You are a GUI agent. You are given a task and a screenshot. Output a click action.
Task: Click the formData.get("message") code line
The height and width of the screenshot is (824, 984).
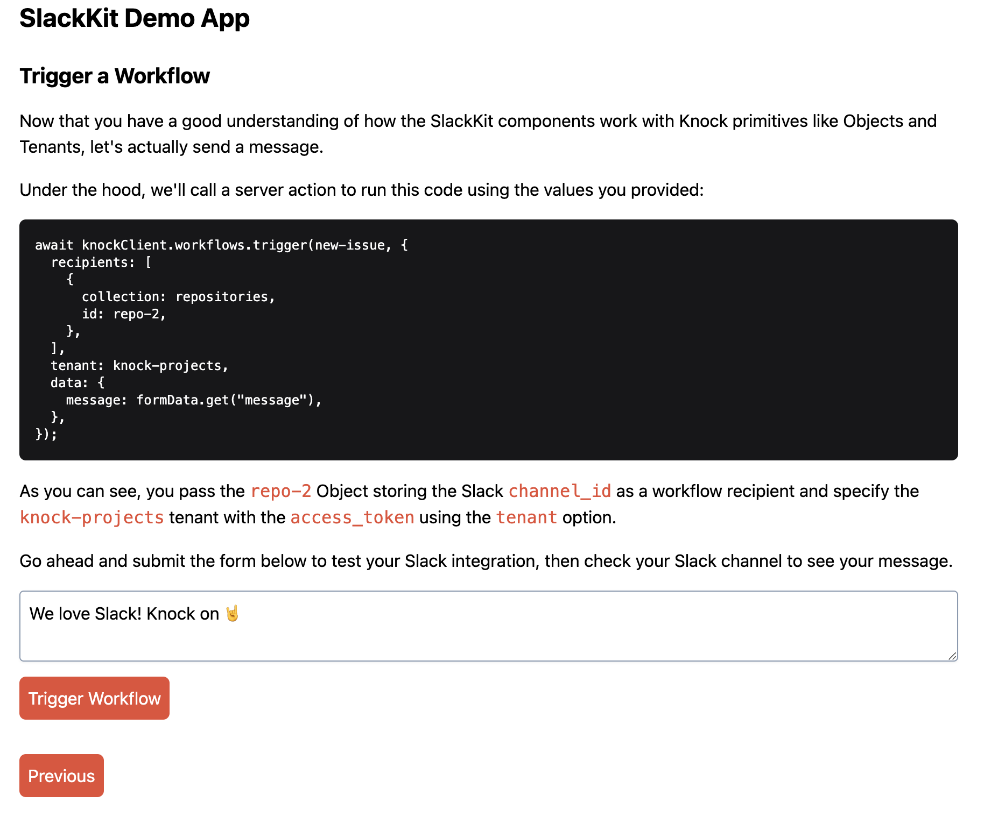tap(193, 400)
